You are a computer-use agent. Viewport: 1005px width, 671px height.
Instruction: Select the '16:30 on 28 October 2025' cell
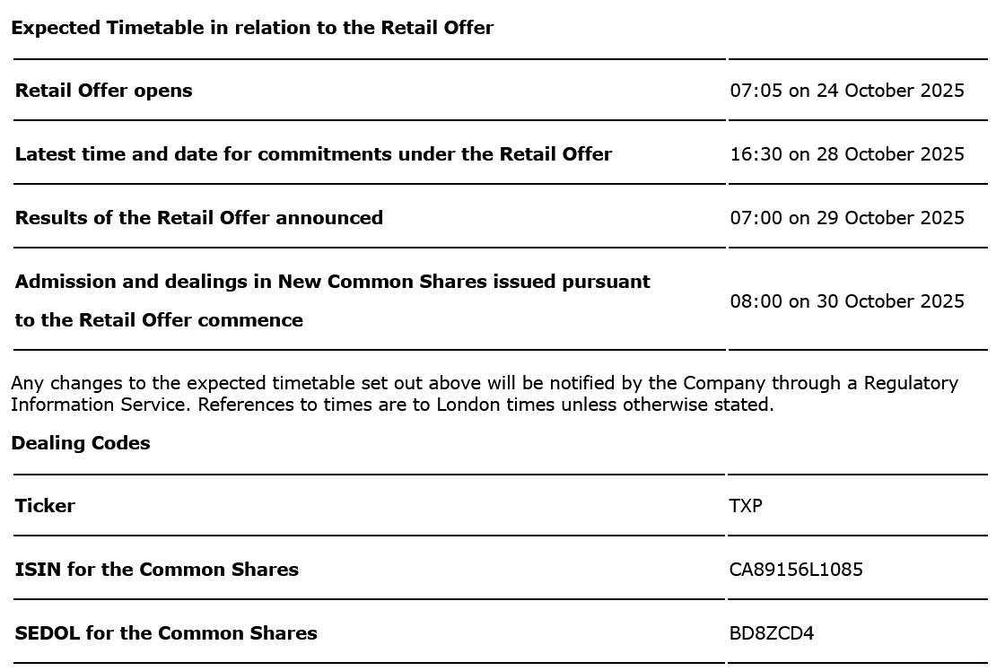[x=847, y=154]
